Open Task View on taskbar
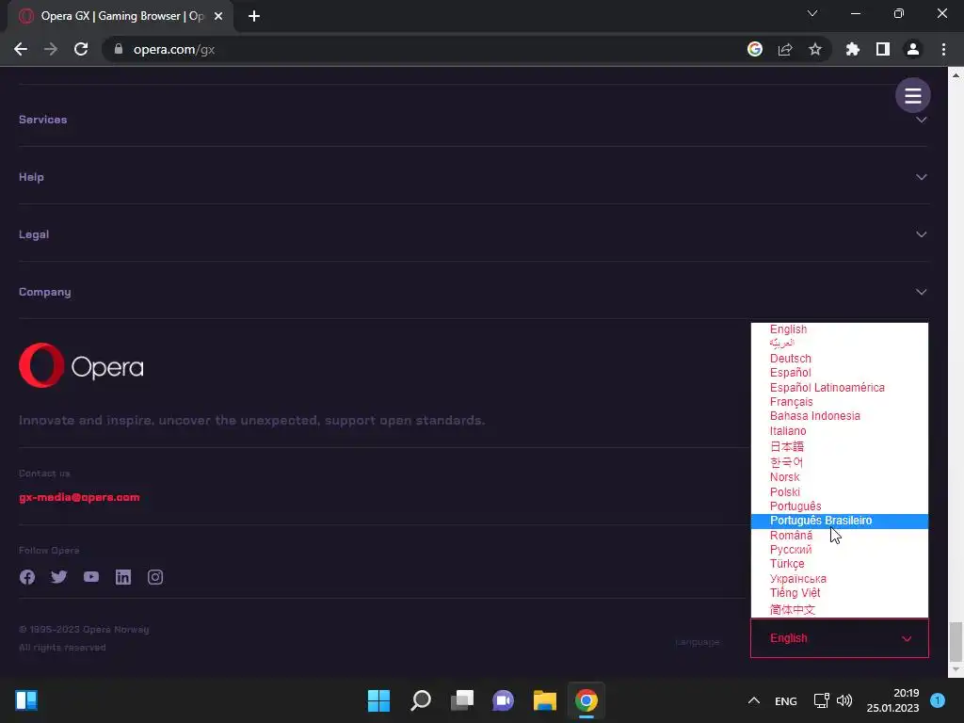This screenshot has height=723, width=964. click(x=461, y=700)
